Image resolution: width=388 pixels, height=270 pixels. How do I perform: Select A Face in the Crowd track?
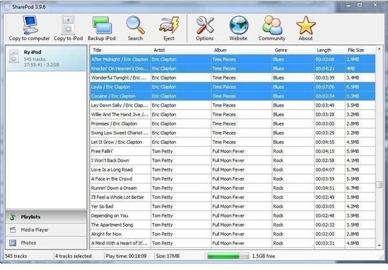(x=233, y=179)
